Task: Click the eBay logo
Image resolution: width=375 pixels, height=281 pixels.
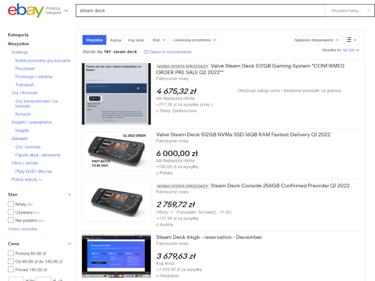Action: (x=26, y=10)
